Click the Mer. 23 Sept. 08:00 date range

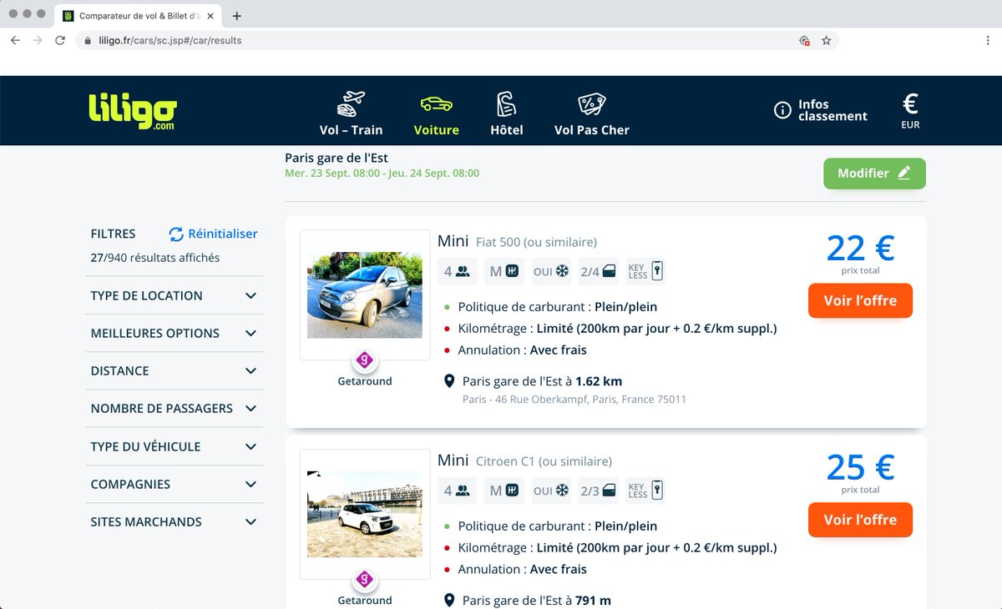pyautogui.click(x=382, y=174)
